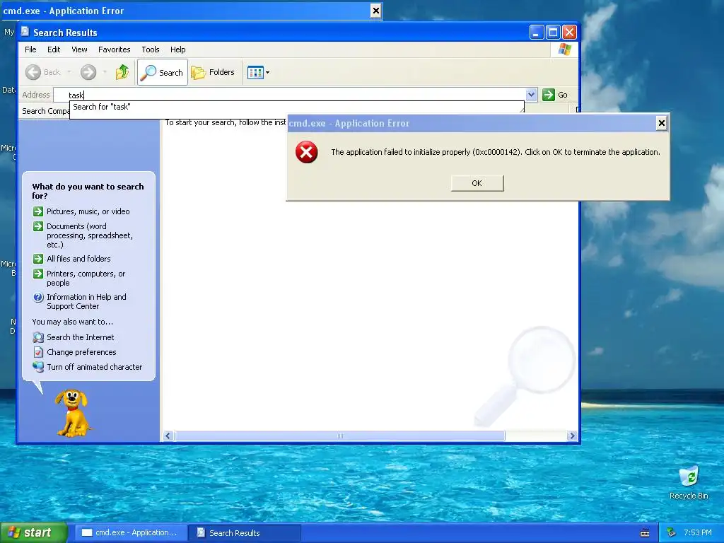Click the horizontal scrollbar left arrow

[168, 436]
